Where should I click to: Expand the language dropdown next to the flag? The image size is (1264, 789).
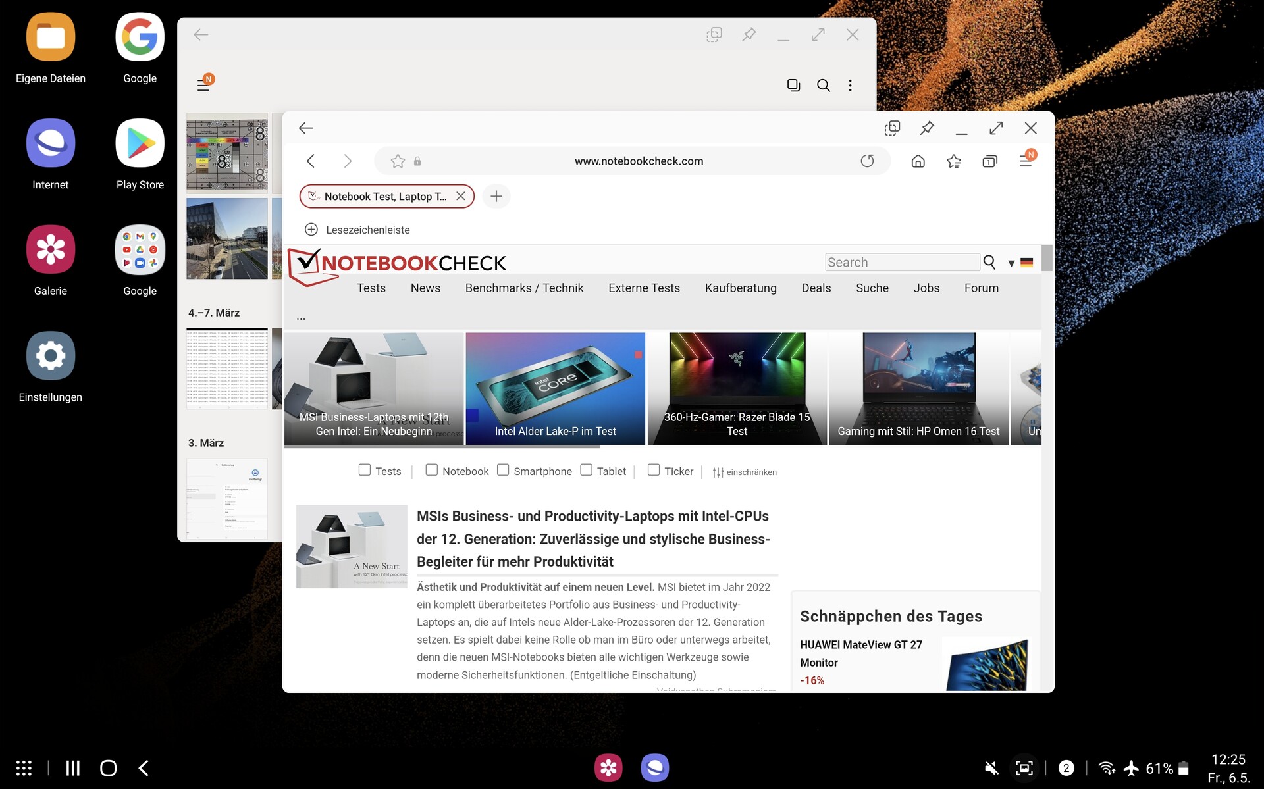point(1011,263)
